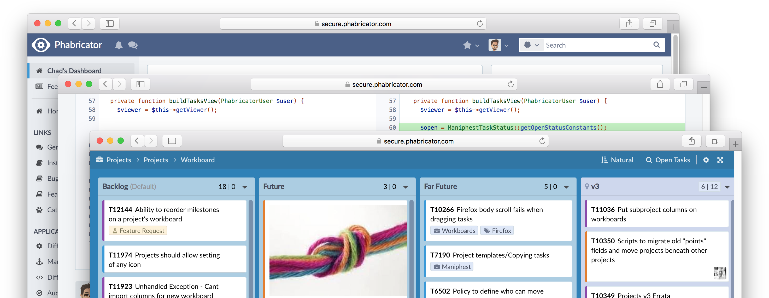Expand the Backlog column dropdown menu
Screen dimensions: 769x298
(x=245, y=187)
